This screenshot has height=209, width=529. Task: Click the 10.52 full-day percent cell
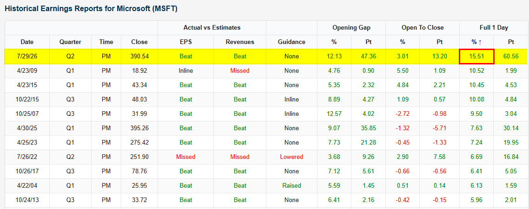coord(476,71)
